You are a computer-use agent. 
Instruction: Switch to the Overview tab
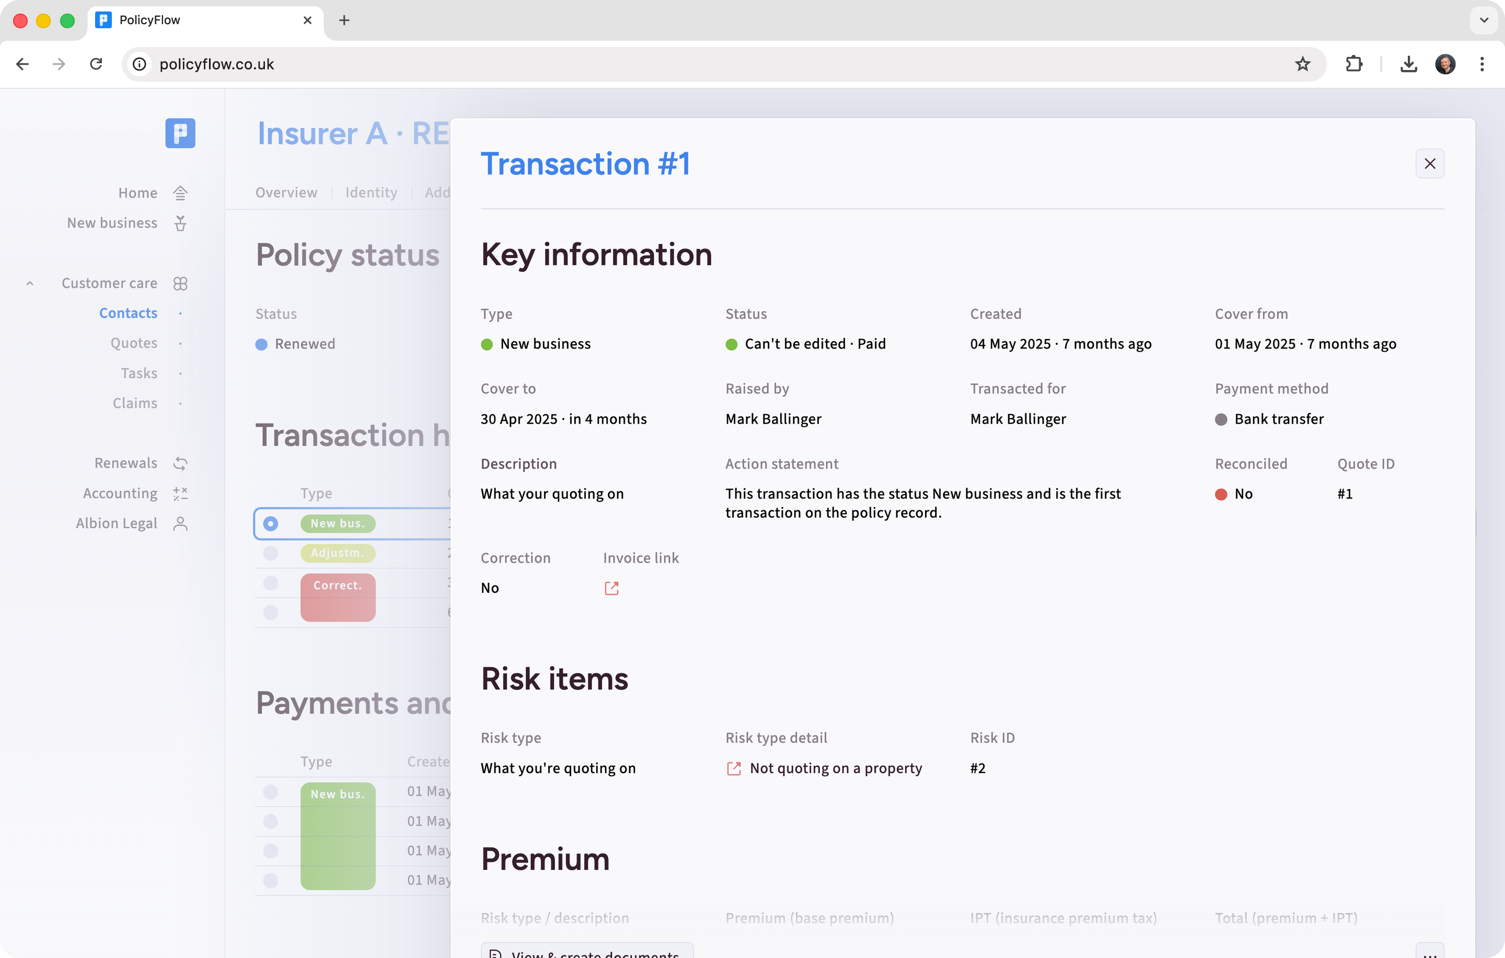[x=286, y=192]
